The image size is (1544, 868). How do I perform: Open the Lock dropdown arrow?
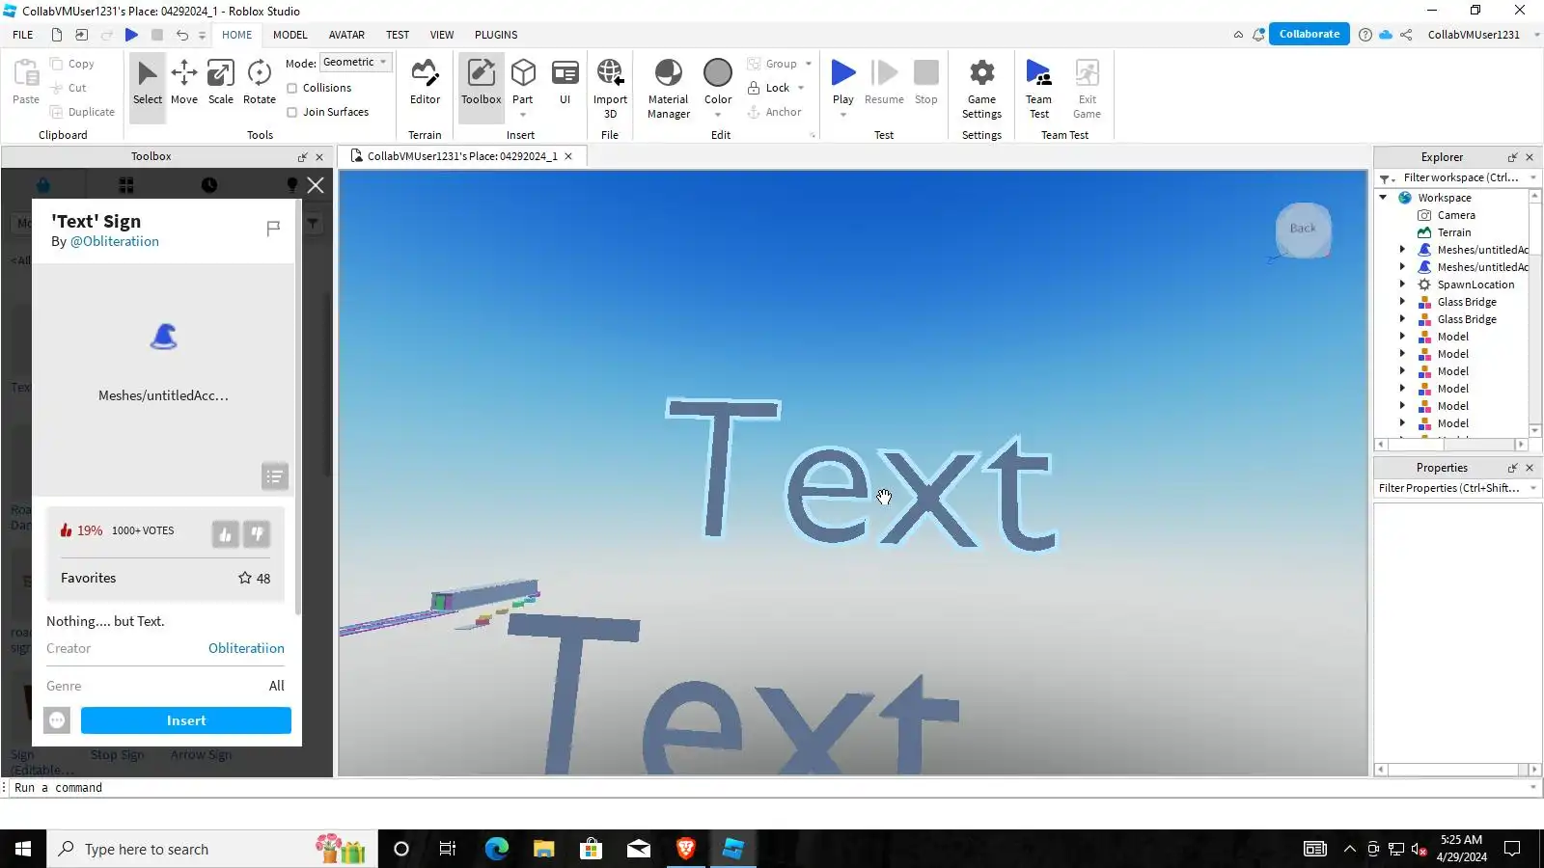801,88
